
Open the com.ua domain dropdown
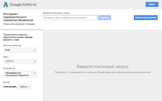coord(24,87)
